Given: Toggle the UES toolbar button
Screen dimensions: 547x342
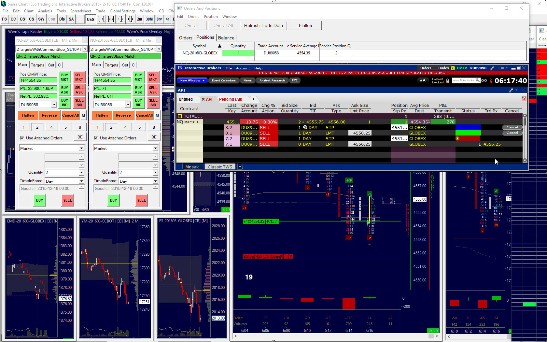Looking at the screenshot, I should [91, 19].
